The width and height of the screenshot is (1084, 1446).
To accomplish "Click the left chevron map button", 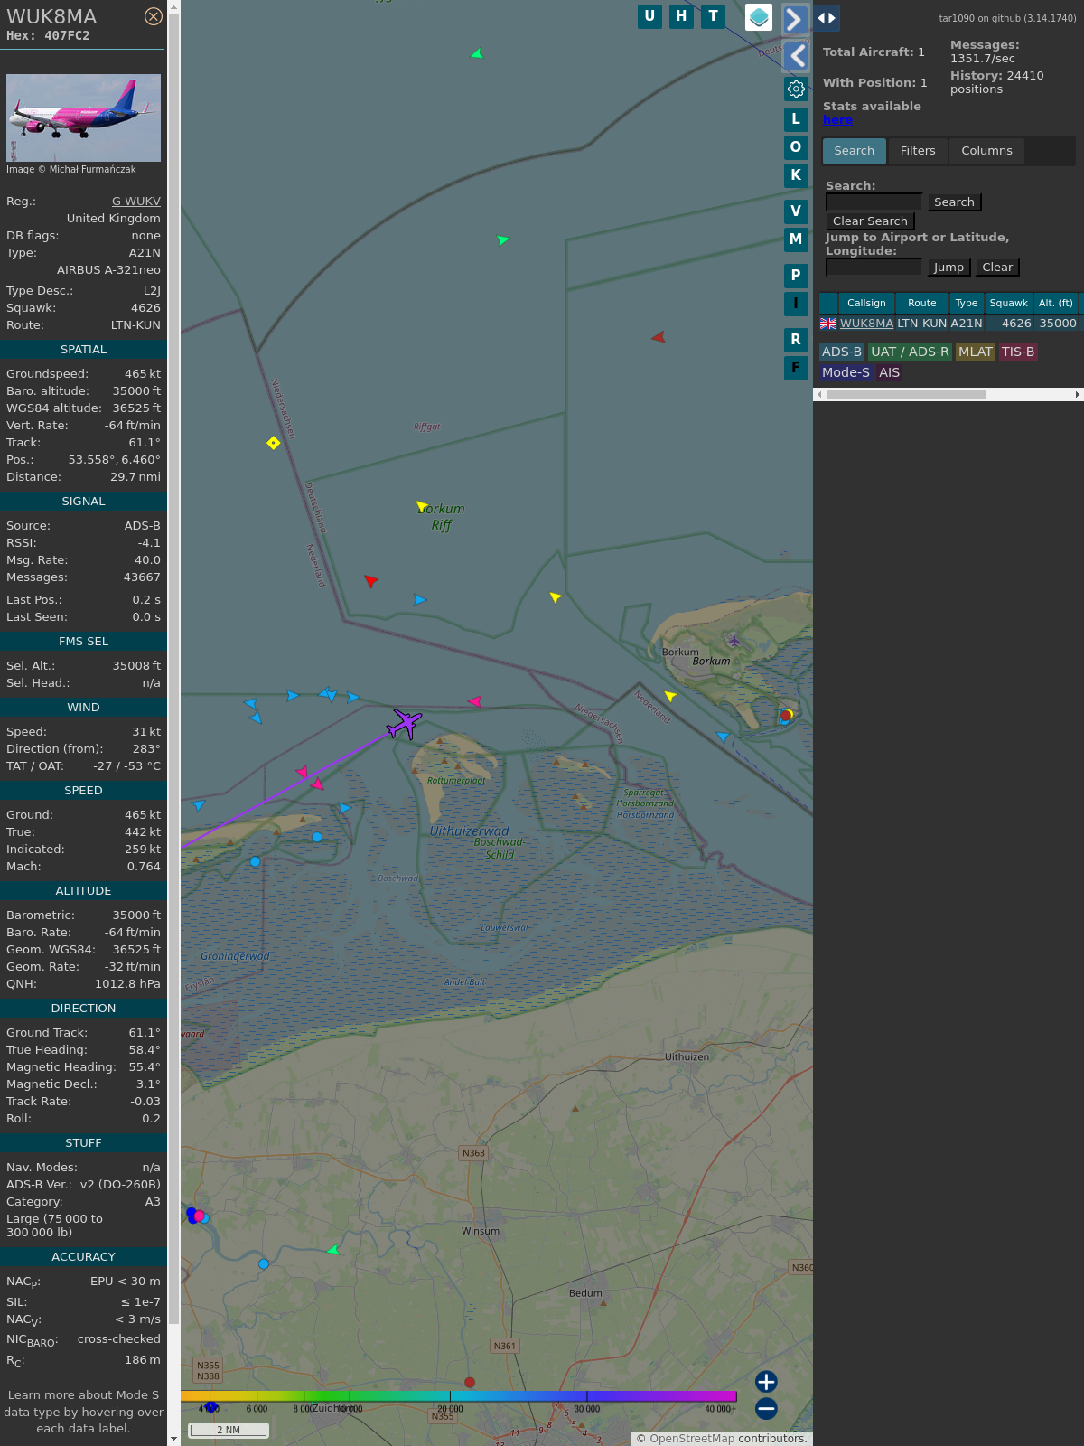I will (796, 56).
